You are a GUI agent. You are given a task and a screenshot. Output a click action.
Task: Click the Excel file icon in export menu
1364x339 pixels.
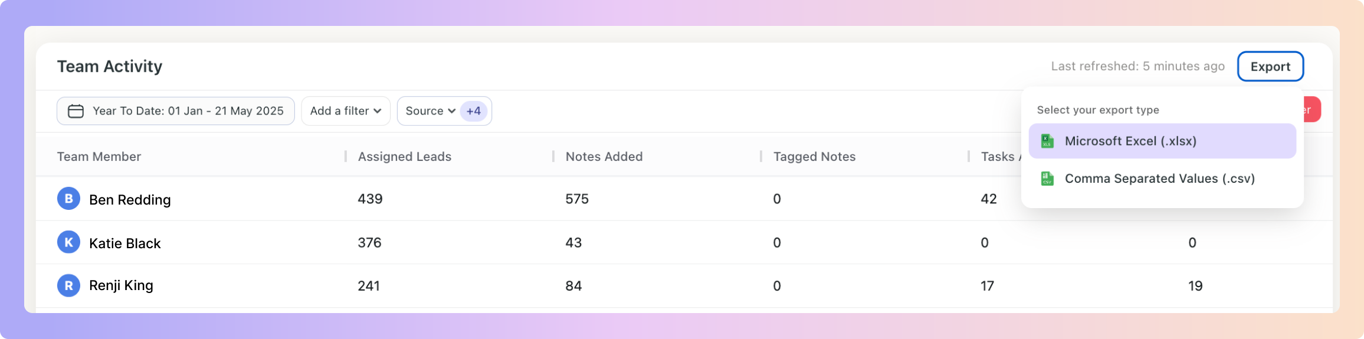(x=1047, y=141)
